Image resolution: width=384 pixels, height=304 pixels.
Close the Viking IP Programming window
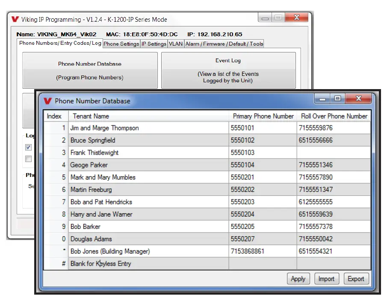297,17
